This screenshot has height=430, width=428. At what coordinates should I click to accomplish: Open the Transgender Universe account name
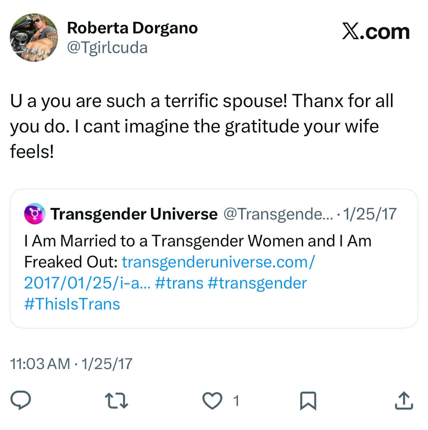(134, 214)
